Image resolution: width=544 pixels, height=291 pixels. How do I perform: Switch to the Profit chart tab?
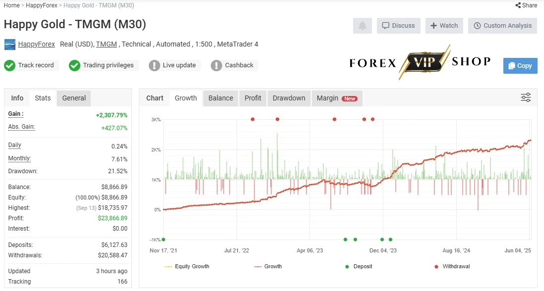253,98
